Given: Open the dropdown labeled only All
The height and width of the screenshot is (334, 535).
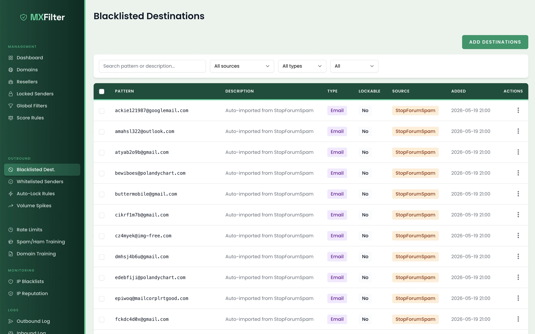Looking at the screenshot, I should click(x=354, y=66).
